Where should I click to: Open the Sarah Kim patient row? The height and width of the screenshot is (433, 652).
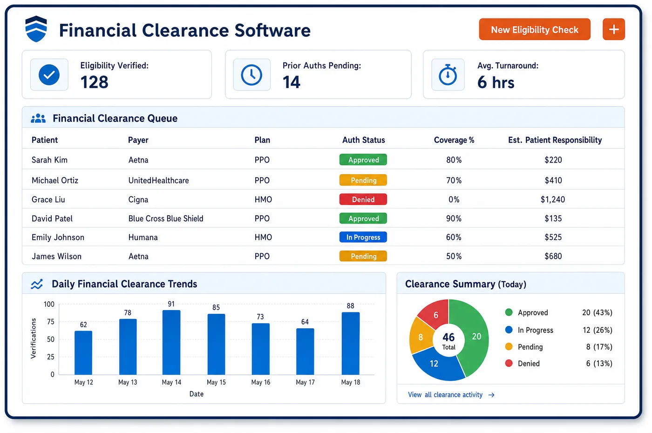(x=323, y=160)
